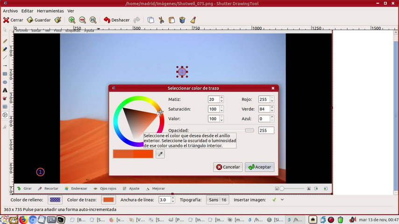Viewport: 399px width, 224px height.
Task: Reset zoom to normal size
Action: pos(93,20)
